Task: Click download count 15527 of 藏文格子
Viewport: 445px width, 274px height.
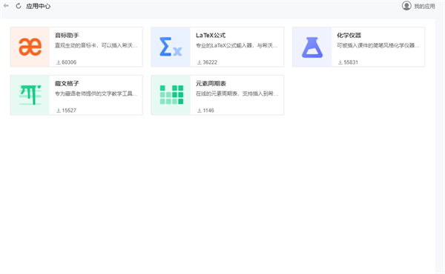Action: (x=67, y=111)
